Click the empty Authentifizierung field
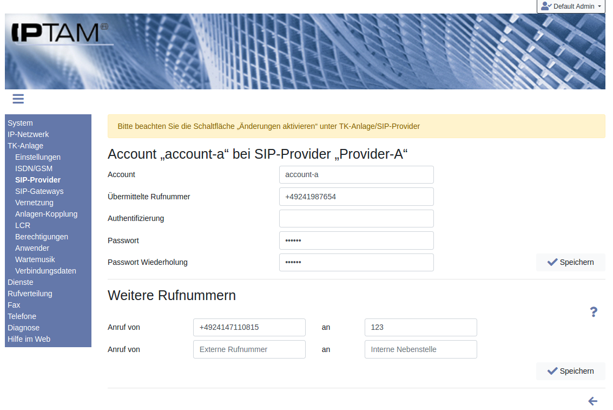Screen dimensions: 613x410 (356, 218)
